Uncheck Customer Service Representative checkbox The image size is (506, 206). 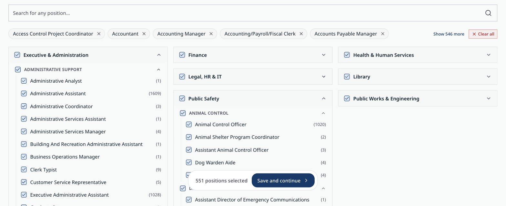pos(24,182)
